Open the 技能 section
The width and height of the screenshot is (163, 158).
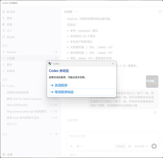pyautogui.click(x=9, y=24)
